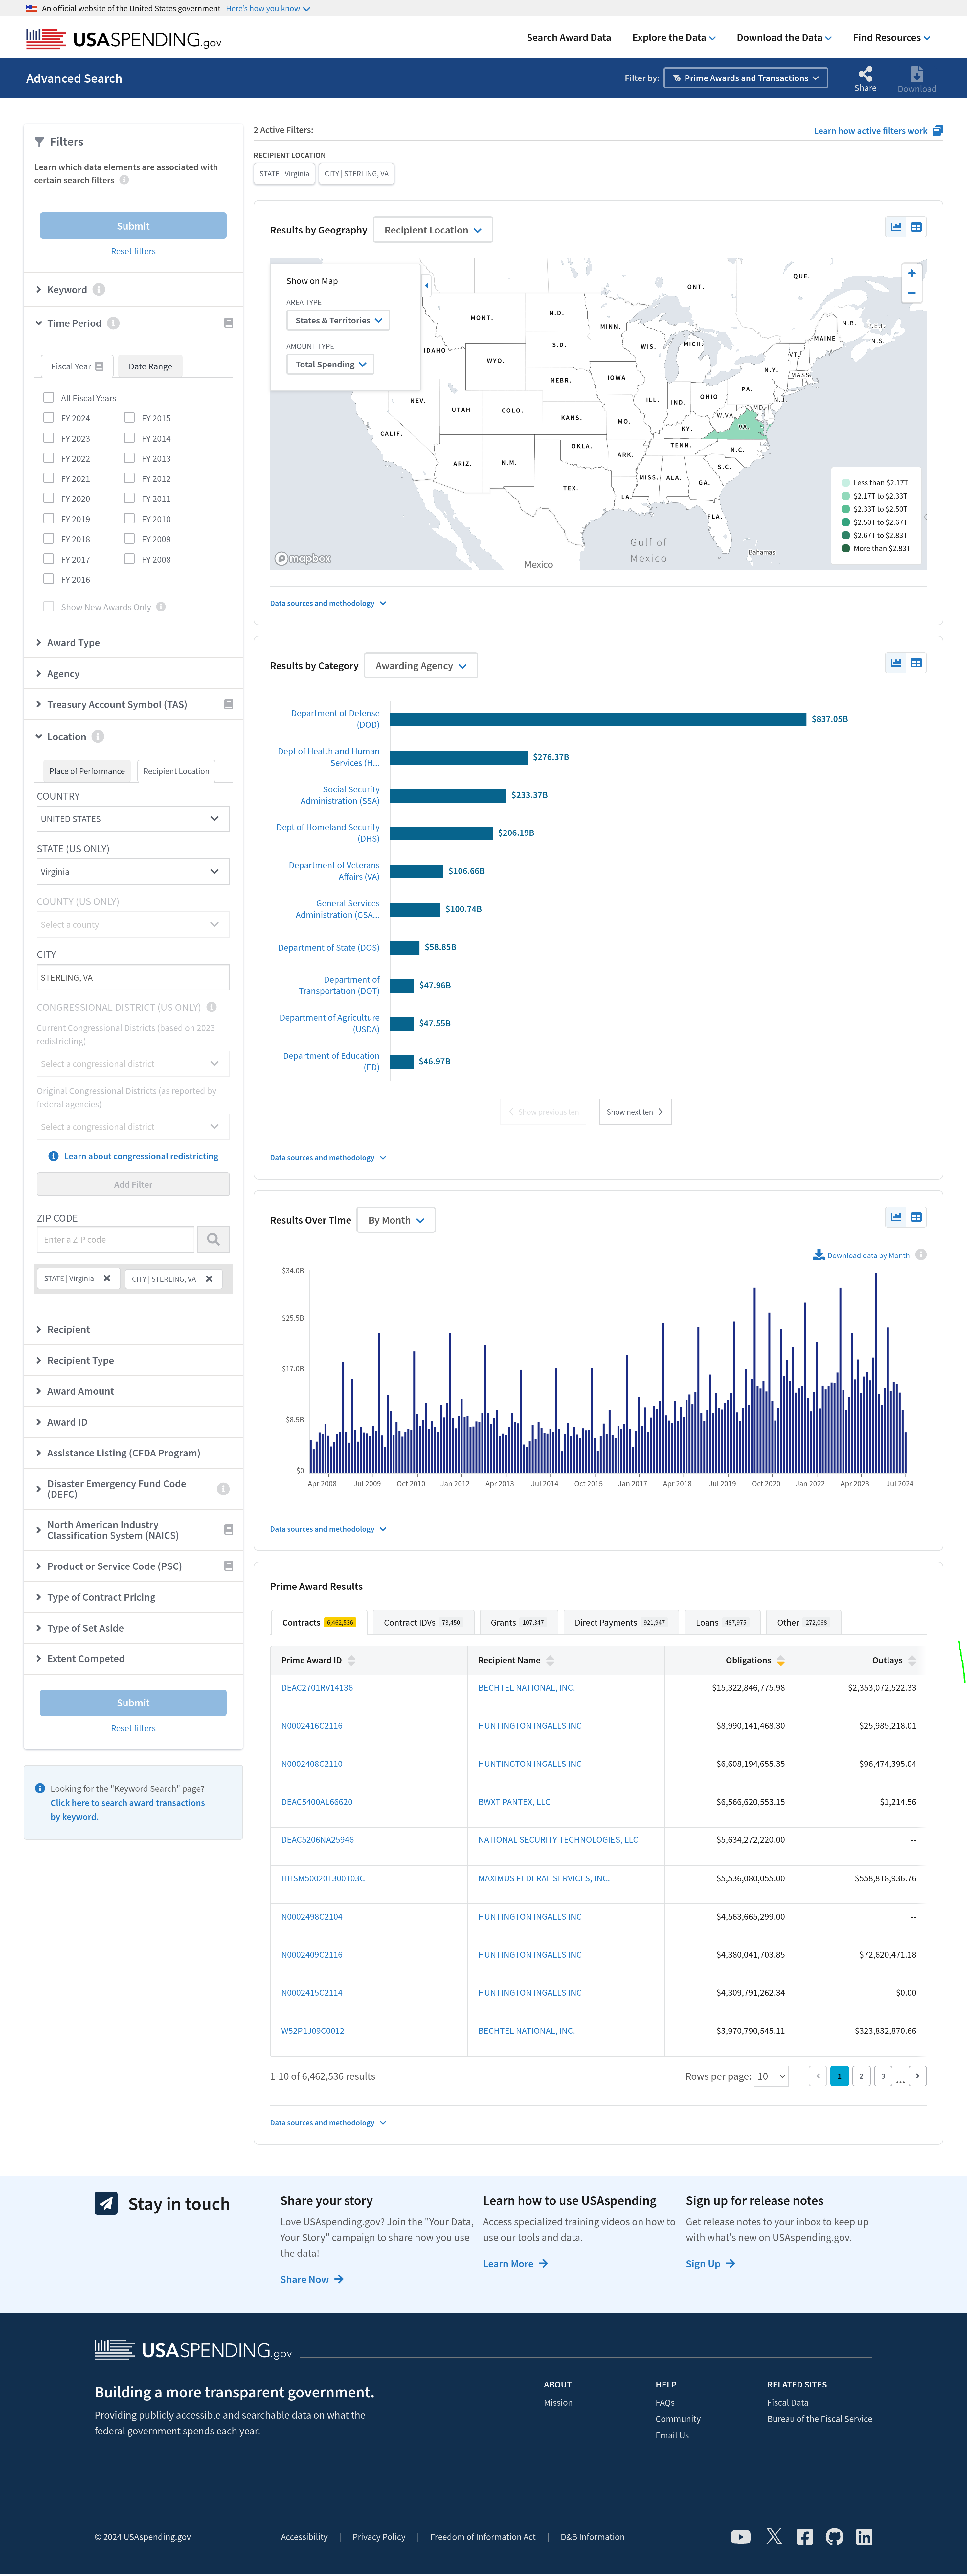Screen dimensions: 967x2576
Task: Open the Download the Data menu
Action: click(x=784, y=38)
